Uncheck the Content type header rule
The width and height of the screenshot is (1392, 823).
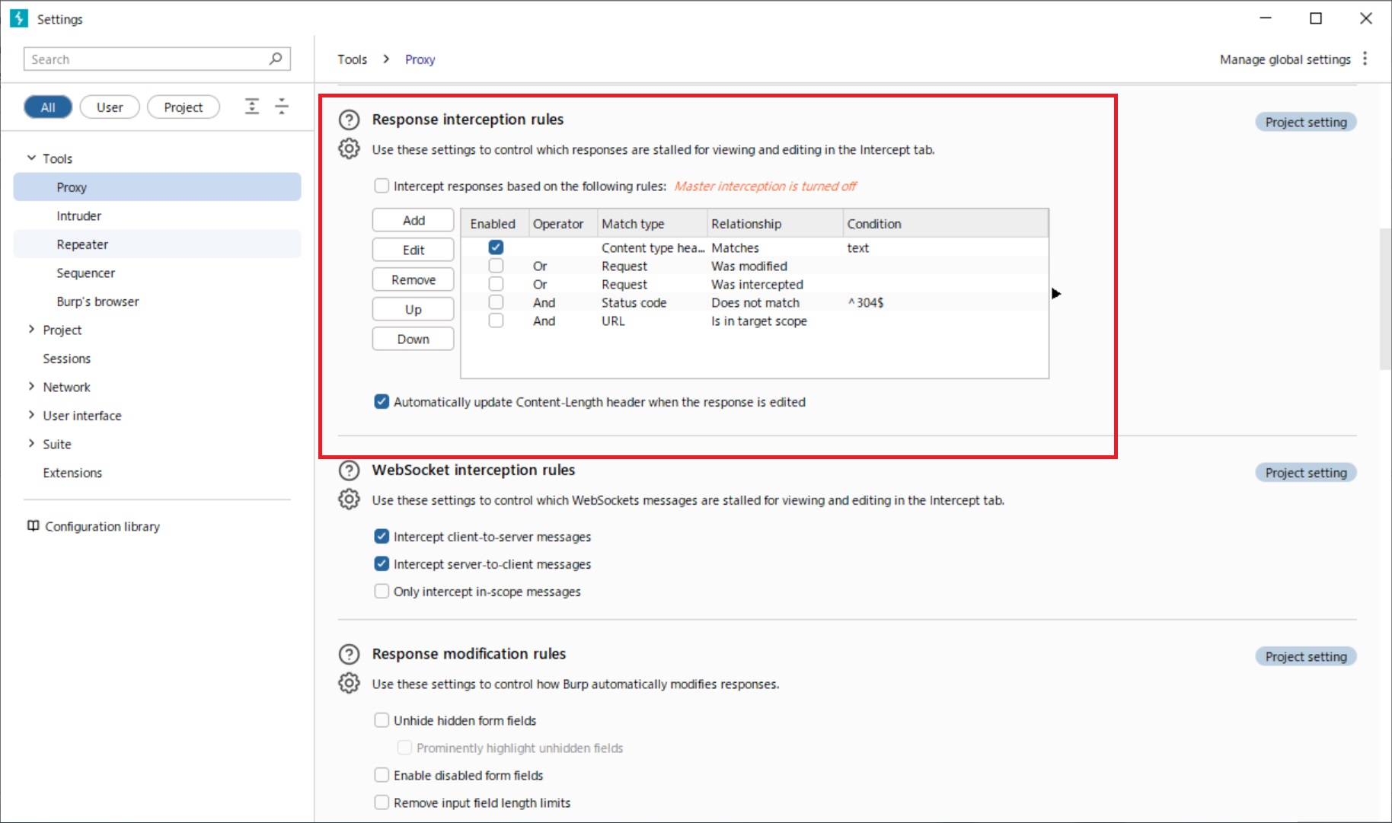[x=496, y=247]
